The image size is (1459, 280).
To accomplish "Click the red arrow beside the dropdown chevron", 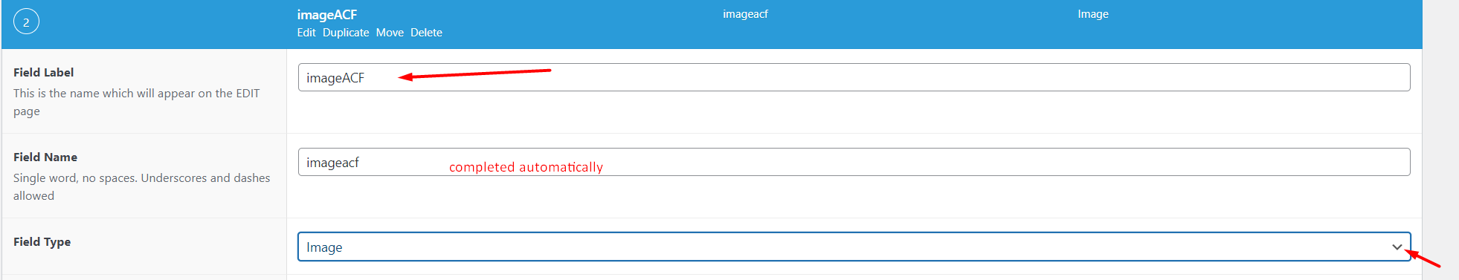I will coord(1423,258).
